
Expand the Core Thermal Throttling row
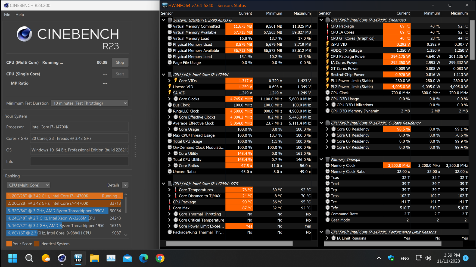[x=169, y=214]
